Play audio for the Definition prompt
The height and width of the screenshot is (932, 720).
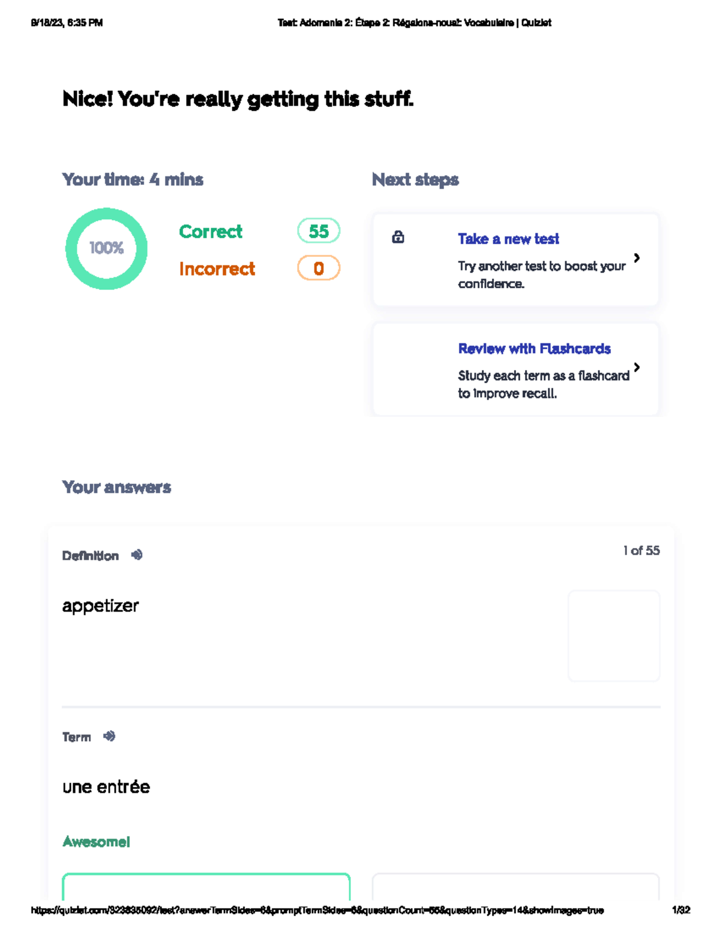click(x=137, y=555)
